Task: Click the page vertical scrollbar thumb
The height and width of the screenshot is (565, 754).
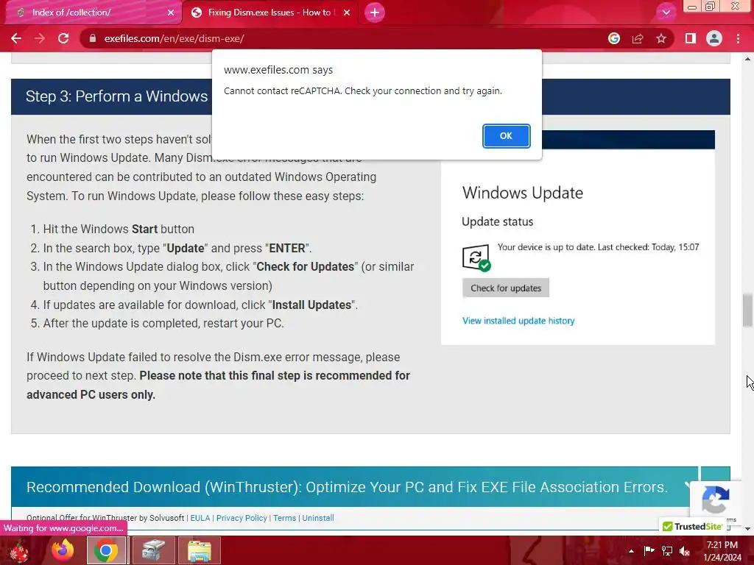Action: (747, 310)
